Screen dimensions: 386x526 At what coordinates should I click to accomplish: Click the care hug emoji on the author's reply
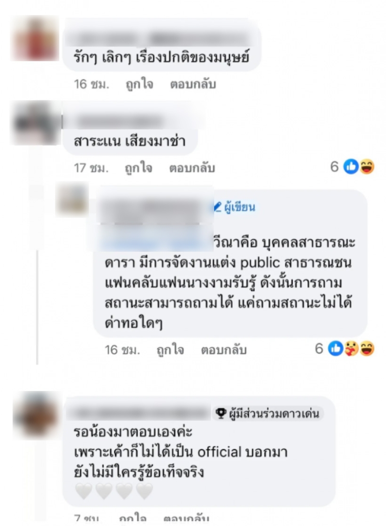[351, 349]
